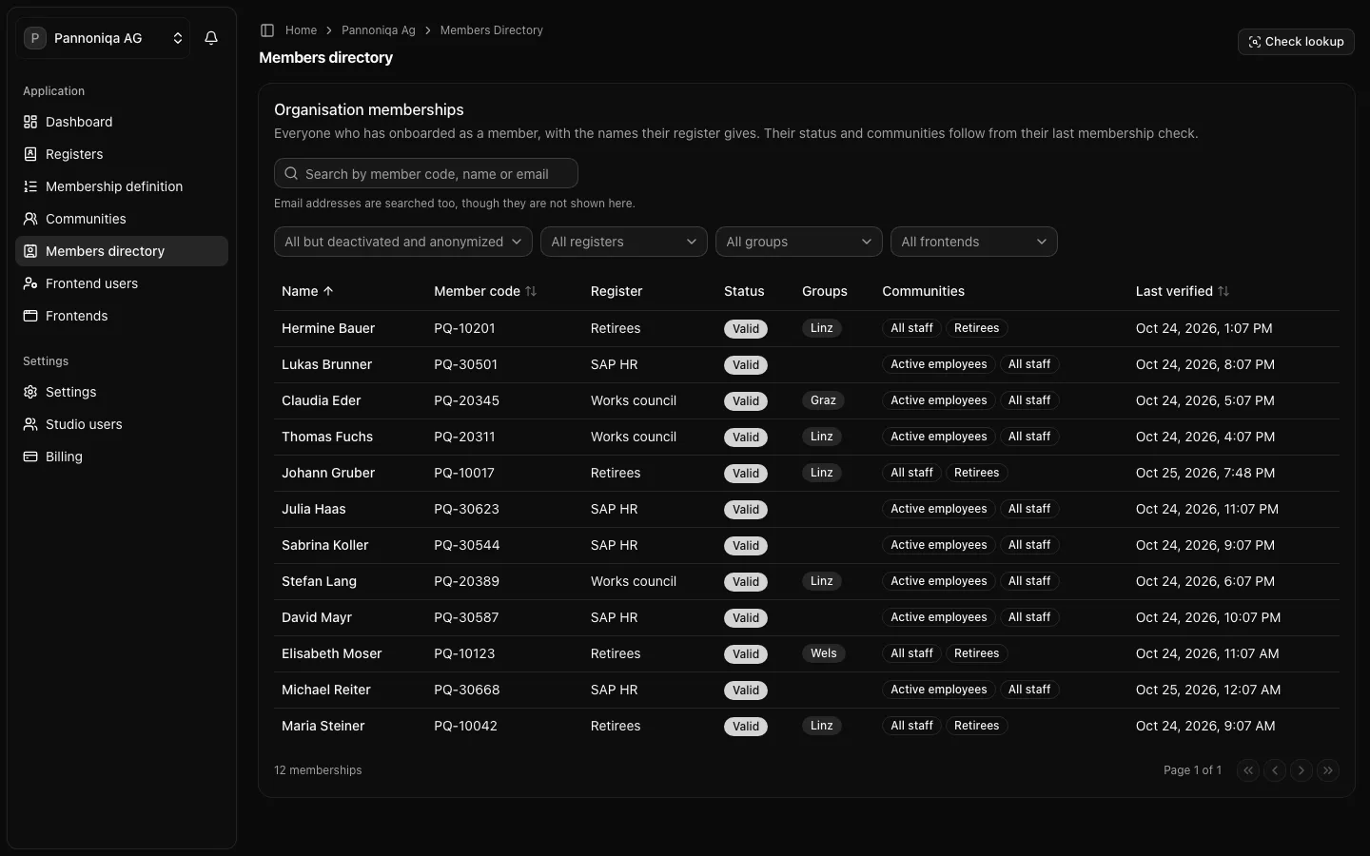Sort by Member code column arrows
Screen dimensions: 1370x856
531,291
